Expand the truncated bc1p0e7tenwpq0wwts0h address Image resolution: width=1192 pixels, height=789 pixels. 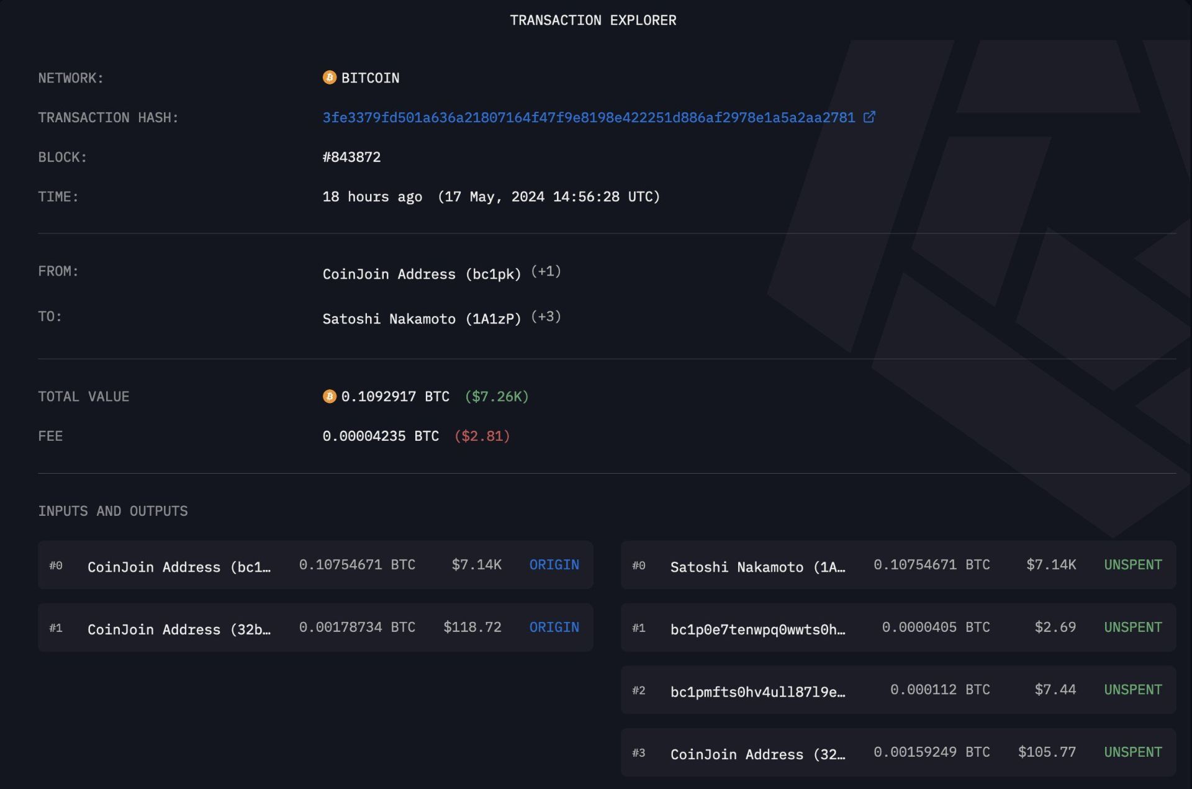click(757, 629)
